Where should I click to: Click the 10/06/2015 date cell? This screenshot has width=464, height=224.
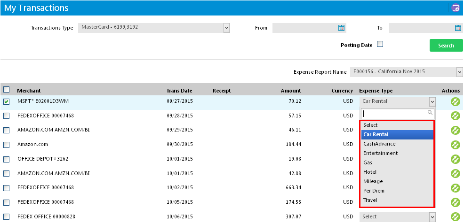180,217
